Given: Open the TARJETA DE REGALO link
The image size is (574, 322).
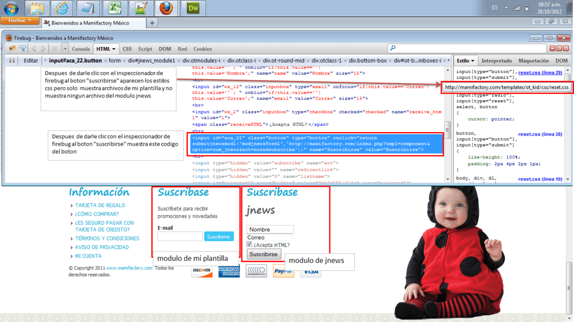Looking at the screenshot, I should coord(100,205).
